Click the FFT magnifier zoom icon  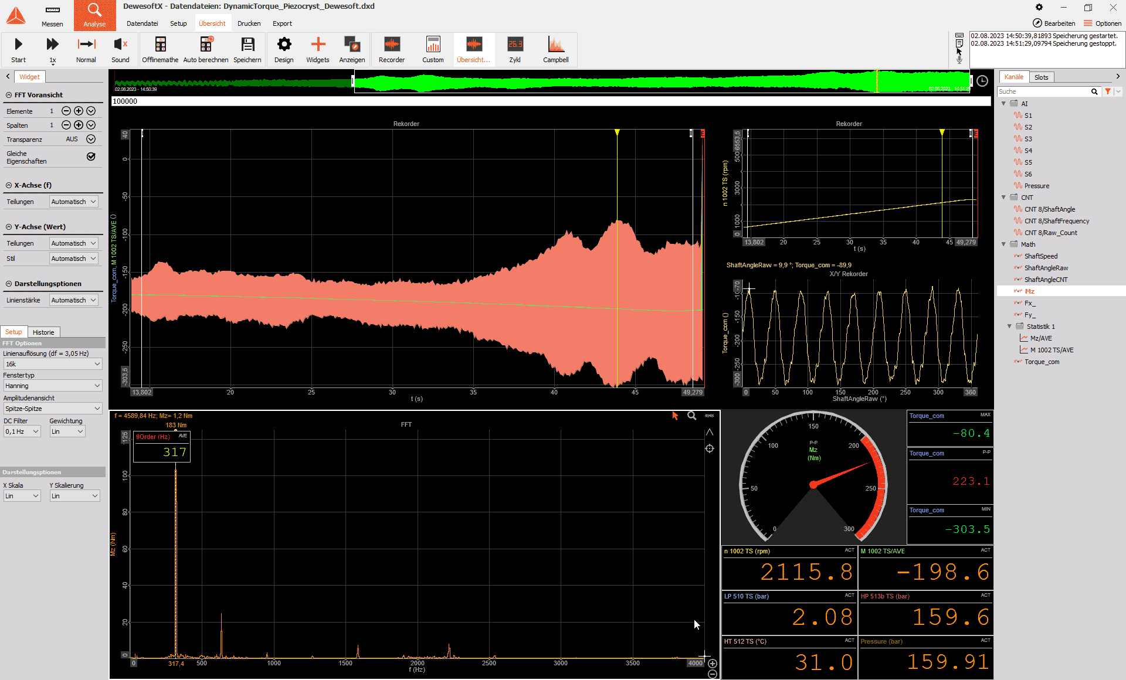click(692, 416)
